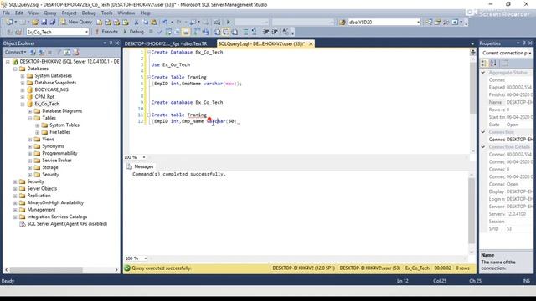Start debugging the query

click(134, 32)
